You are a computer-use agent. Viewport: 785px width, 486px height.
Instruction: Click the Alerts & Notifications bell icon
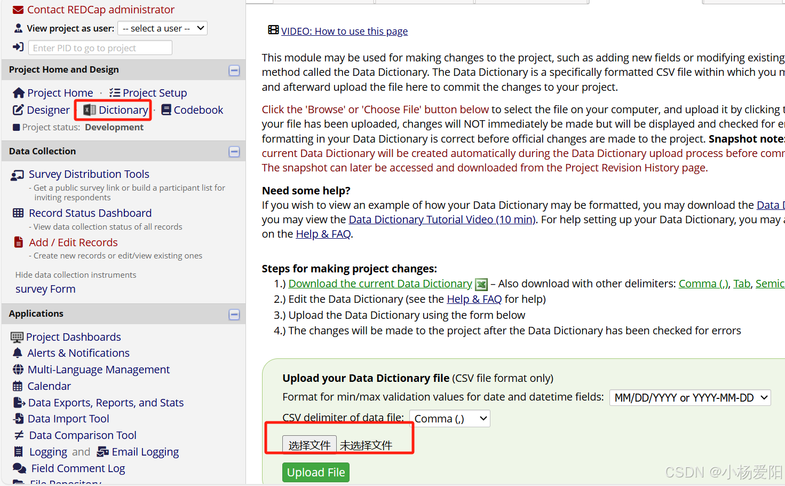(x=18, y=353)
